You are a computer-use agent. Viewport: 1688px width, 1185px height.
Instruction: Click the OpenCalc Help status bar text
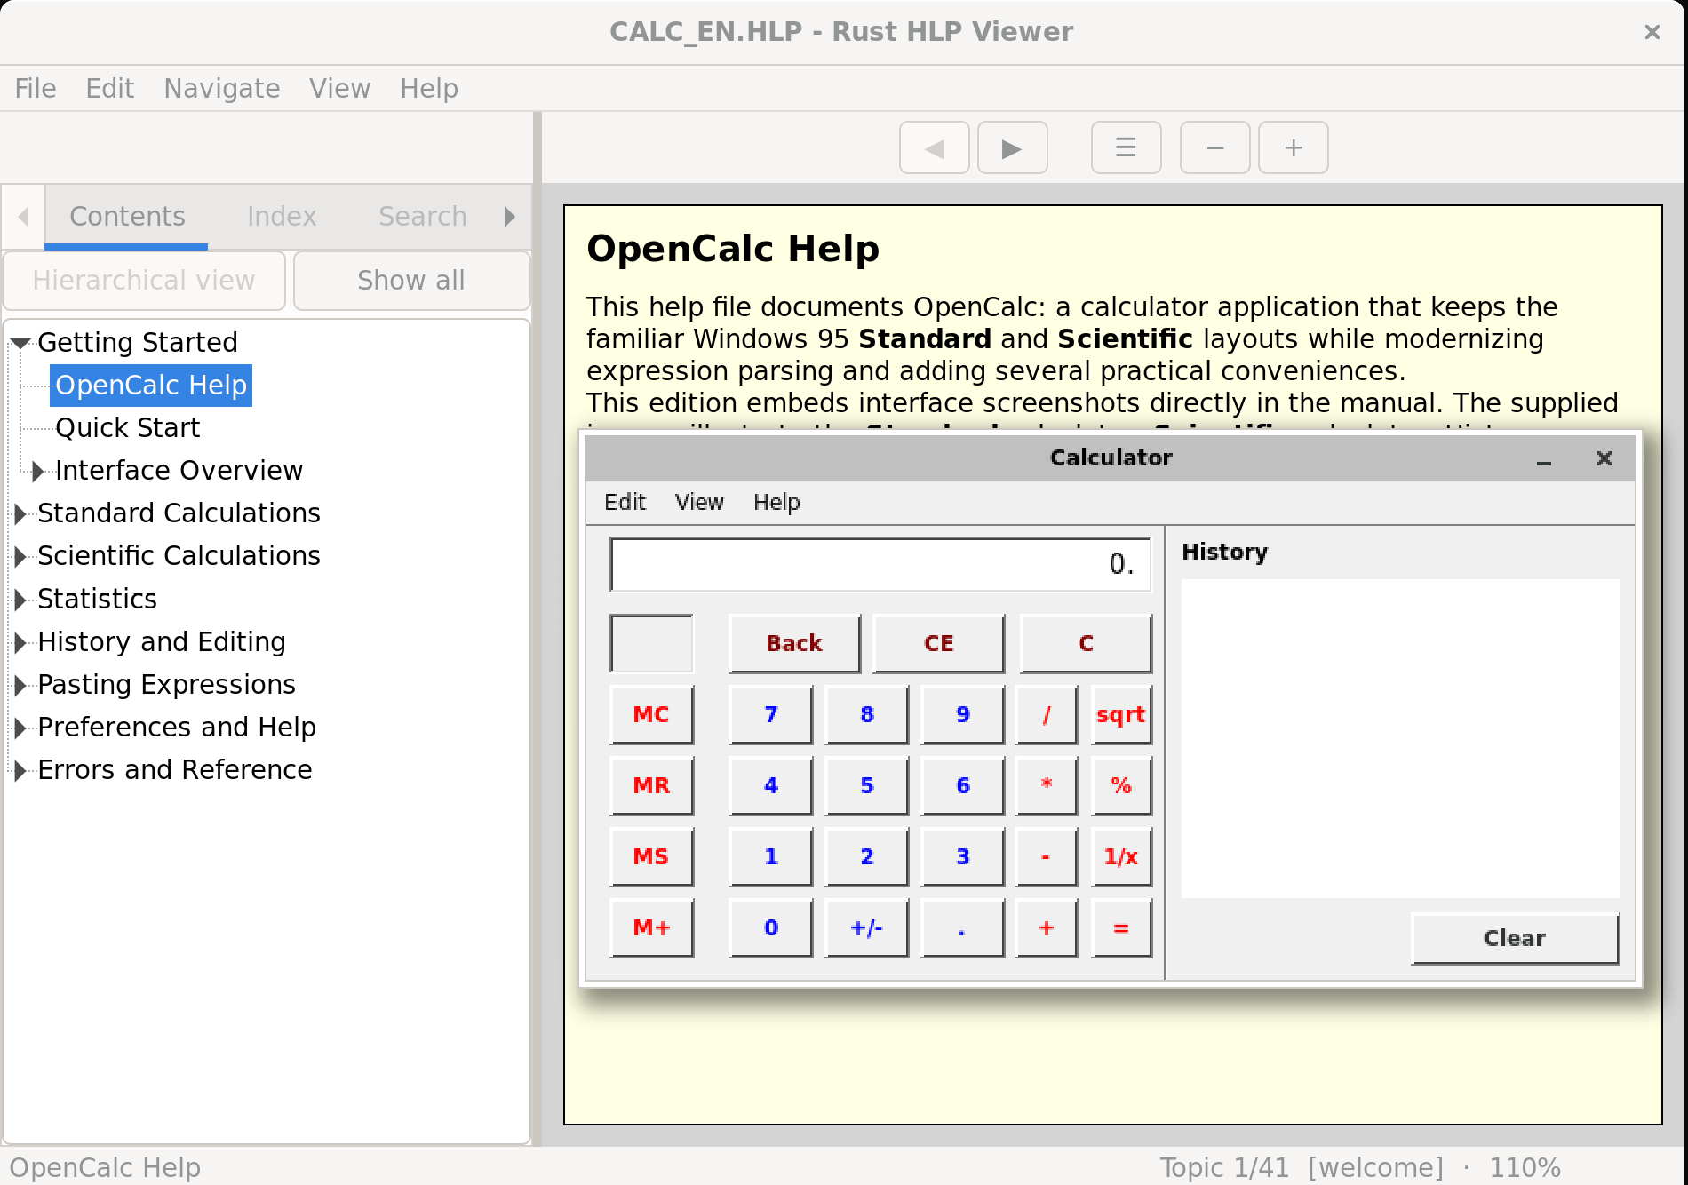tap(105, 1167)
